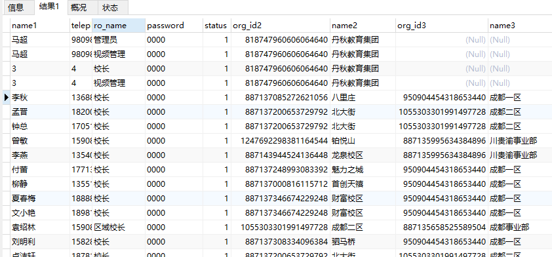Click the current-row arrow beside 李秋
The height and width of the screenshot is (257, 552).
pyautogui.click(x=6, y=98)
